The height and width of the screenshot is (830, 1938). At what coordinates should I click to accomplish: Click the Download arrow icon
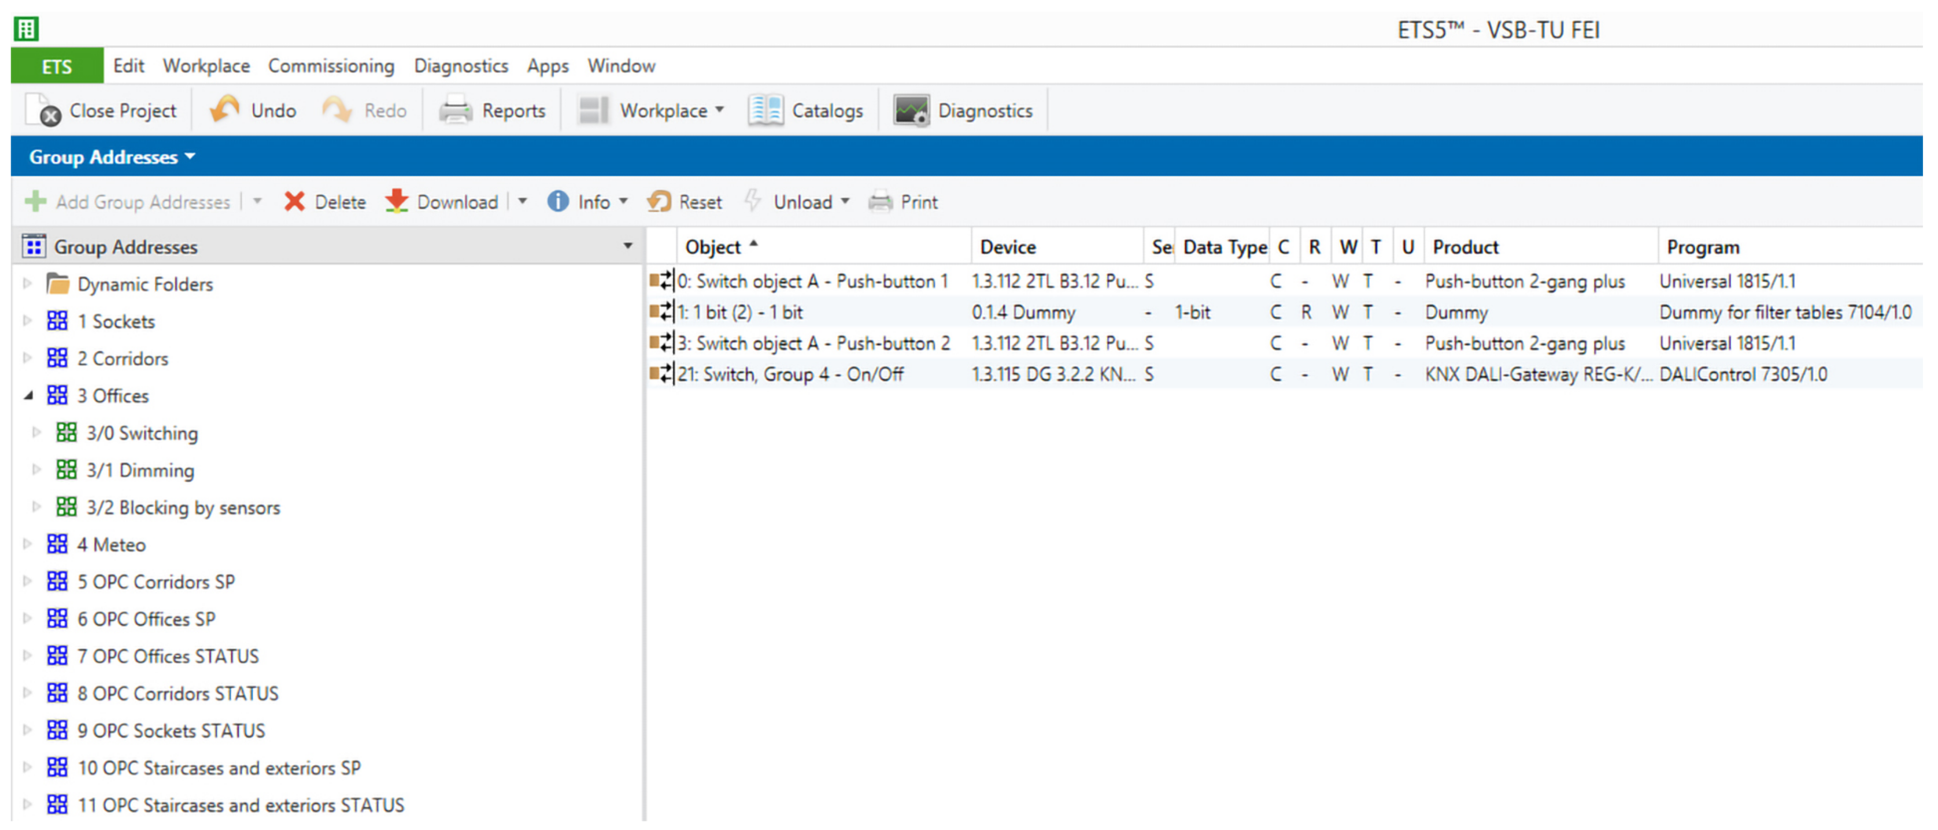point(397,202)
